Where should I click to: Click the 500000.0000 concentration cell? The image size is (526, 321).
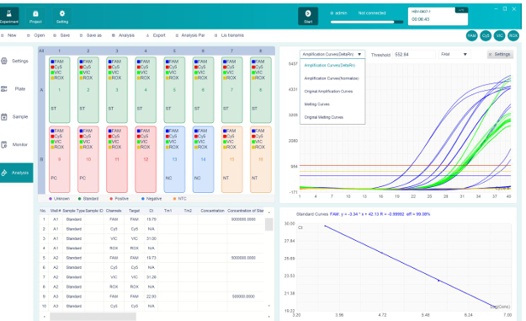[x=243, y=297]
